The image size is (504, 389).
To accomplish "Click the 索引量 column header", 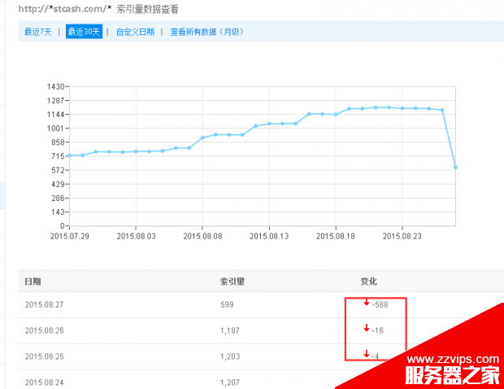I will [x=232, y=282].
